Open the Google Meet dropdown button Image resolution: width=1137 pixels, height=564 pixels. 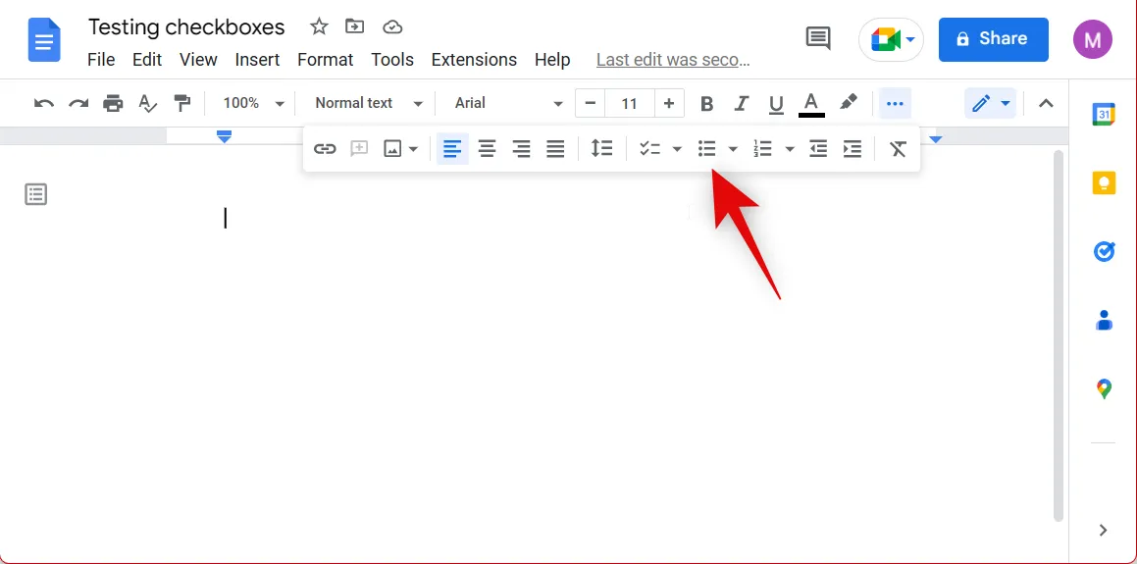pyautogui.click(x=891, y=39)
